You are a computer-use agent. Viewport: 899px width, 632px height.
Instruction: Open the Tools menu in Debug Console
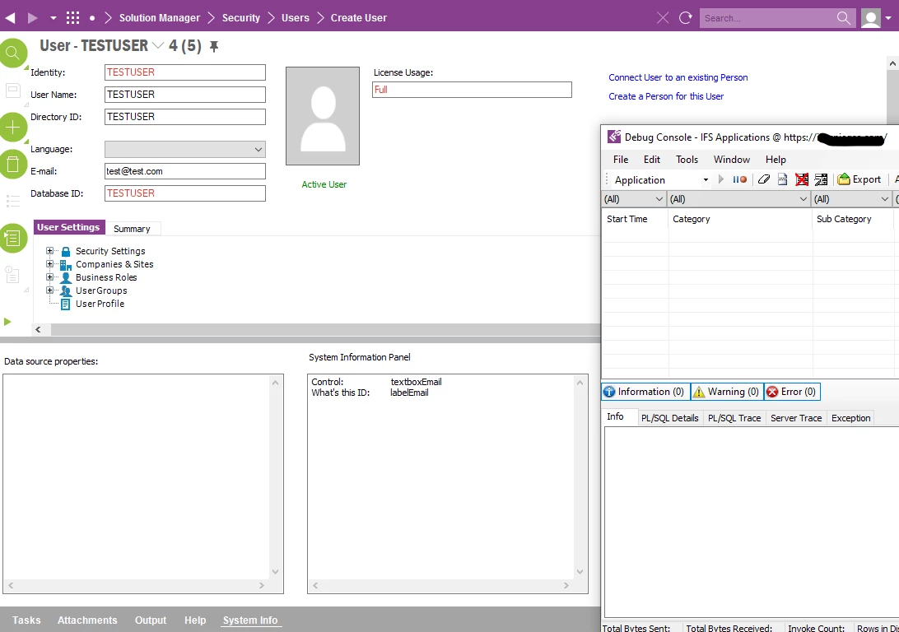(x=687, y=160)
